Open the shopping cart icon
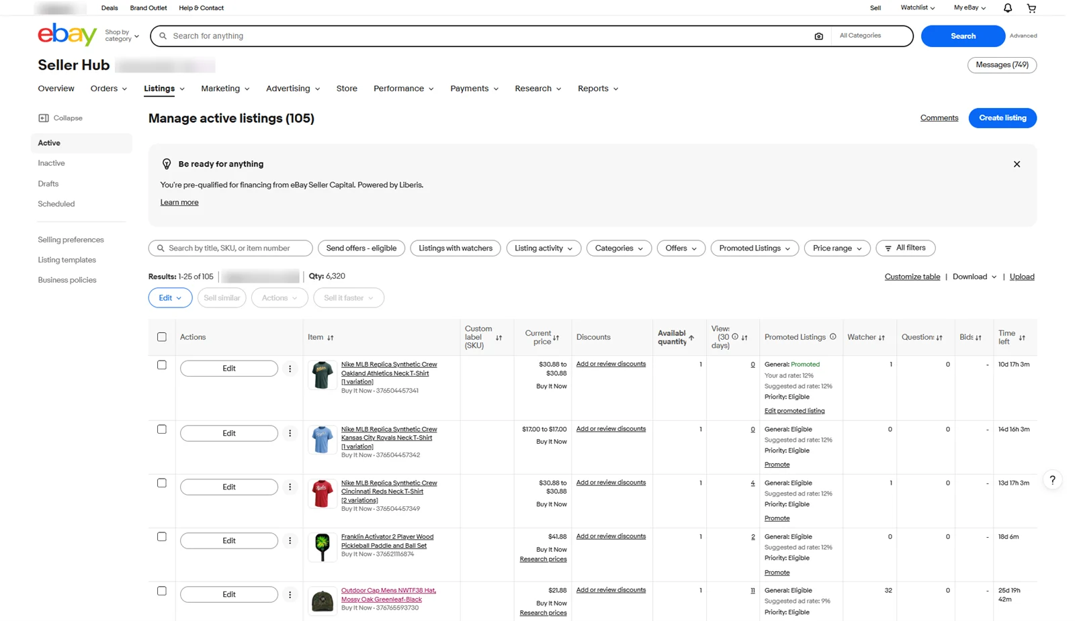The width and height of the screenshot is (1075, 621). (1031, 8)
